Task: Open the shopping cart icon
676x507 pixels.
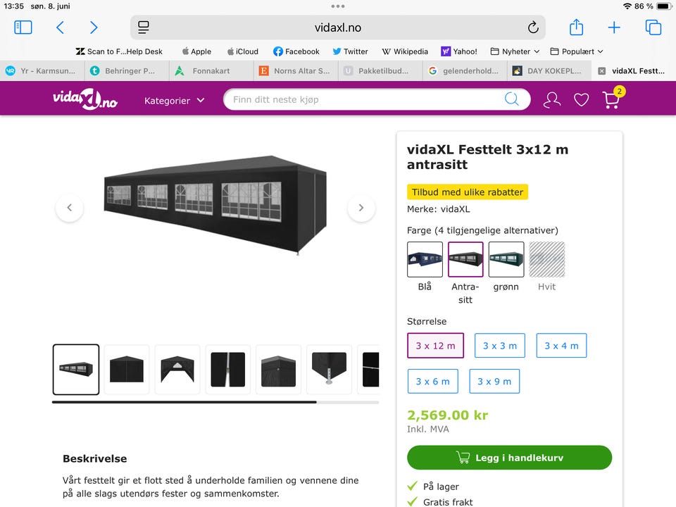Action: 611,99
